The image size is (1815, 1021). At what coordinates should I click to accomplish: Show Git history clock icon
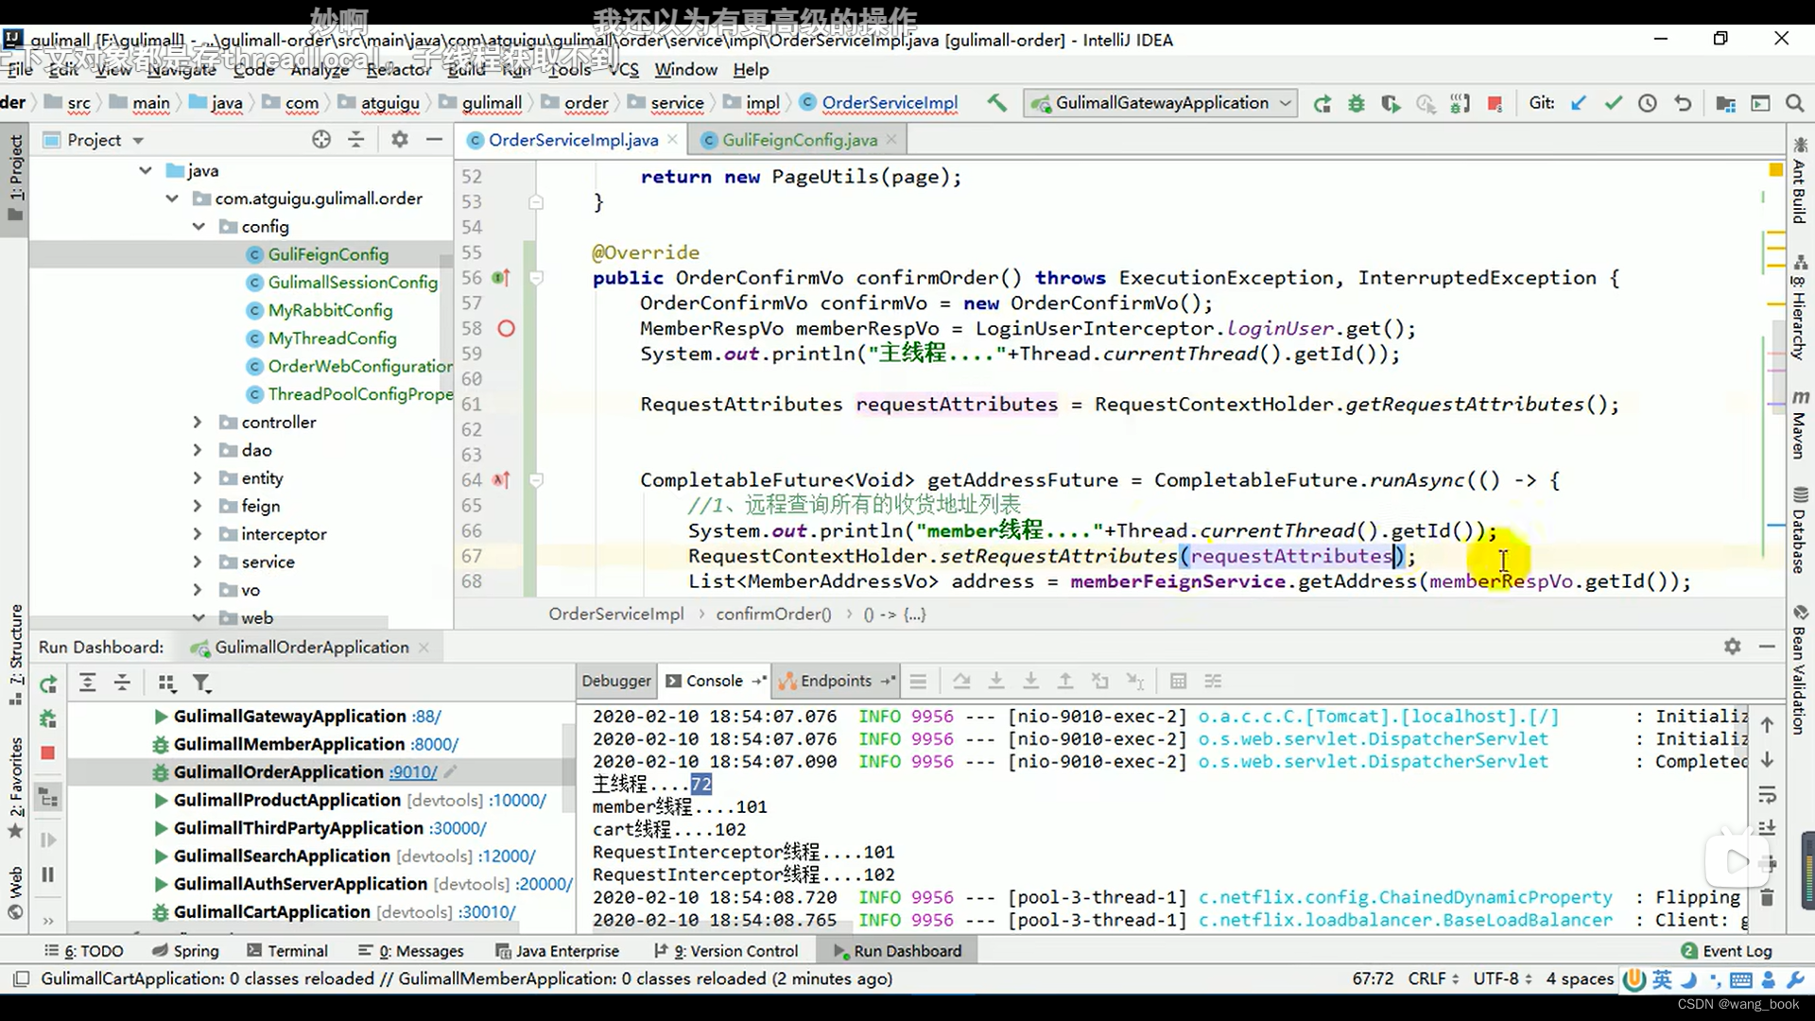(x=1648, y=103)
